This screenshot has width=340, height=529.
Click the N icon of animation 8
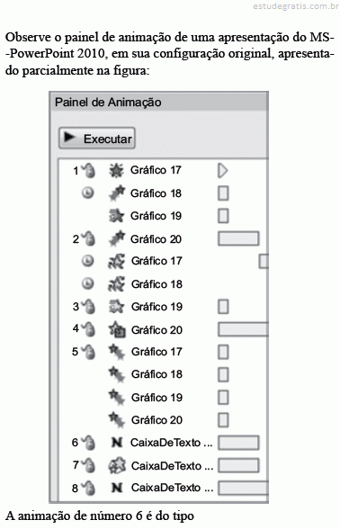tap(117, 488)
